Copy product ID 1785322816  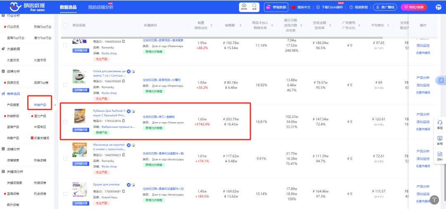[123, 121]
